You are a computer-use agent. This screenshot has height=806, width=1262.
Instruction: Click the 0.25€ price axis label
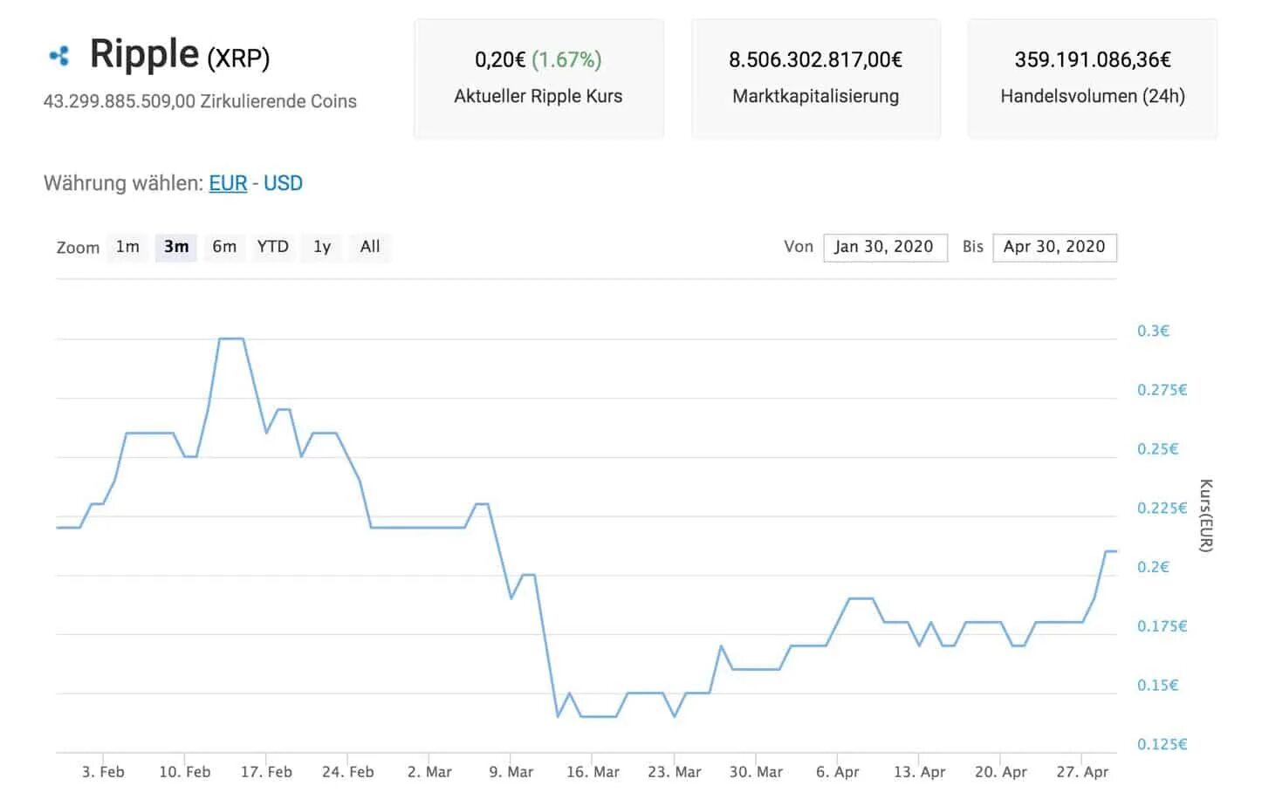(1157, 449)
